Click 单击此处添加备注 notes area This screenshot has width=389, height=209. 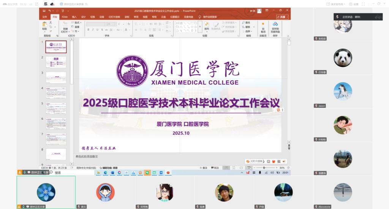[x=87, y=157]
